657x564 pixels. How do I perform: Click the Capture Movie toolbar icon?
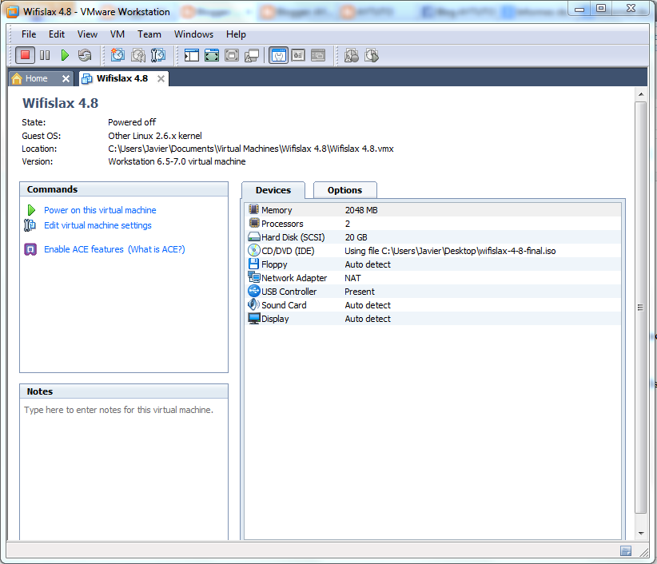(x=372, y=55)
